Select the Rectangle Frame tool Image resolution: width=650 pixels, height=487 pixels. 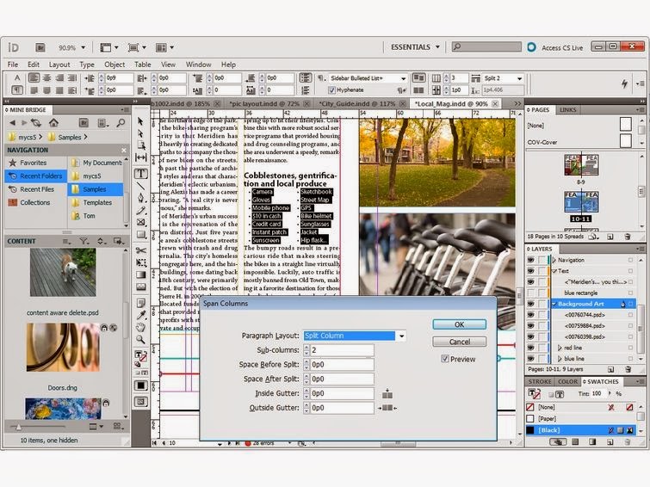click(x=141, y=223)
